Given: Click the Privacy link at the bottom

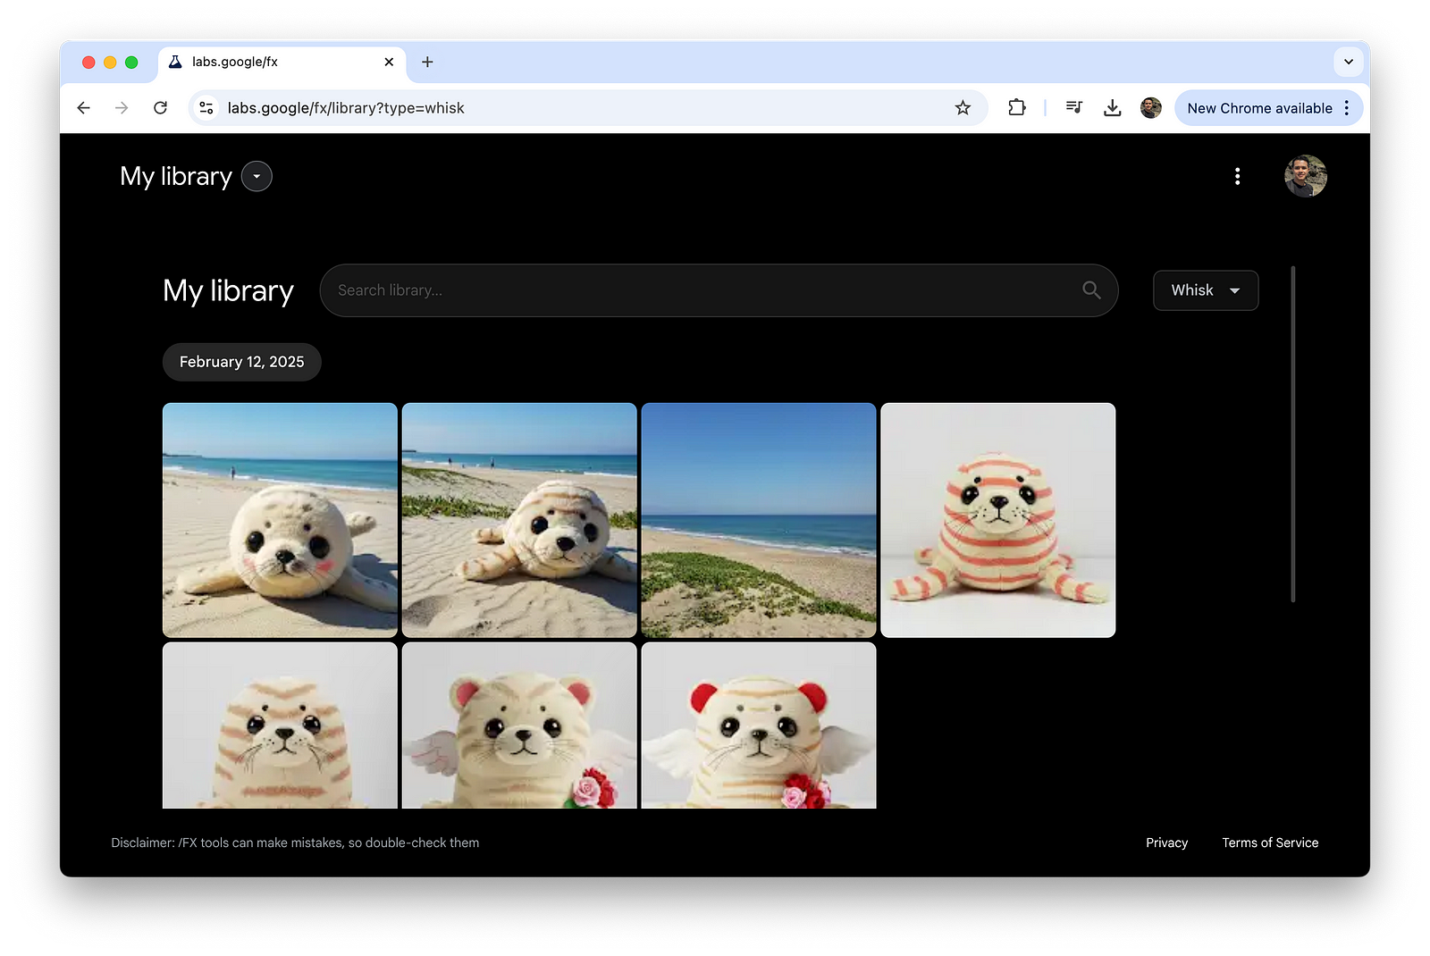Looking at the screenshot, I should pyautogui.click(x=1165, y=843).
